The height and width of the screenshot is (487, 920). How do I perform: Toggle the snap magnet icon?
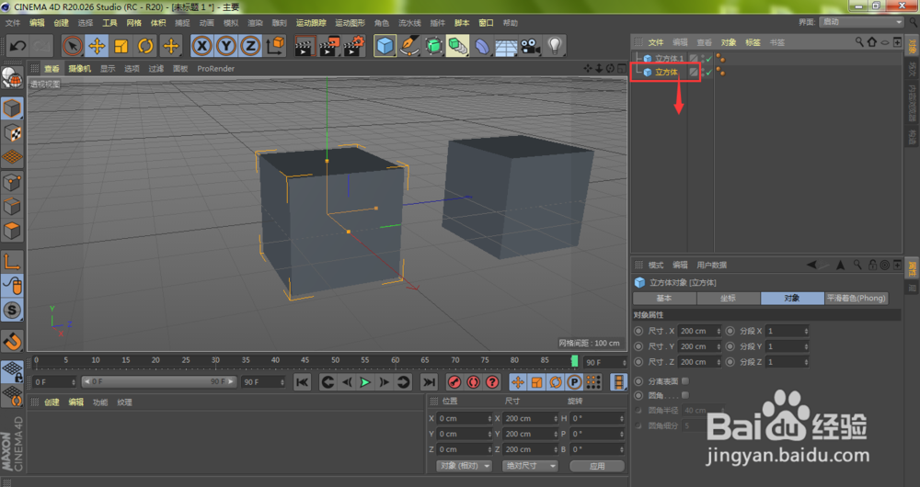pyautogui.click(x=12, y=340)
